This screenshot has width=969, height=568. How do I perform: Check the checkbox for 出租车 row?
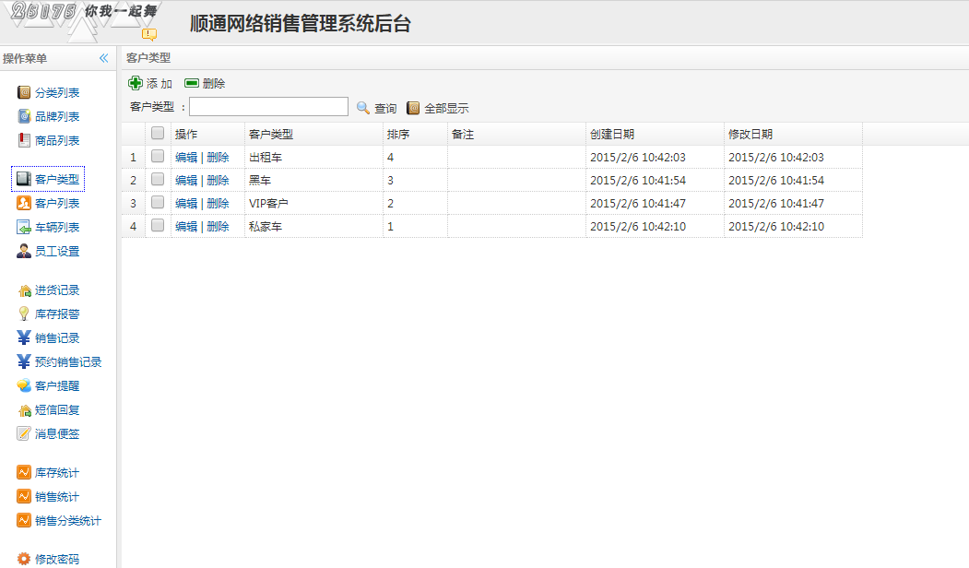158,157
